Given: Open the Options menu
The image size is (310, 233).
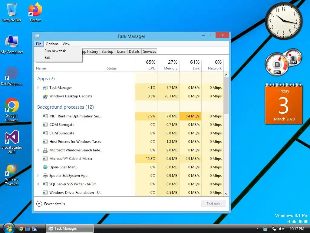Looking at the screenshot, I should 52,44.
